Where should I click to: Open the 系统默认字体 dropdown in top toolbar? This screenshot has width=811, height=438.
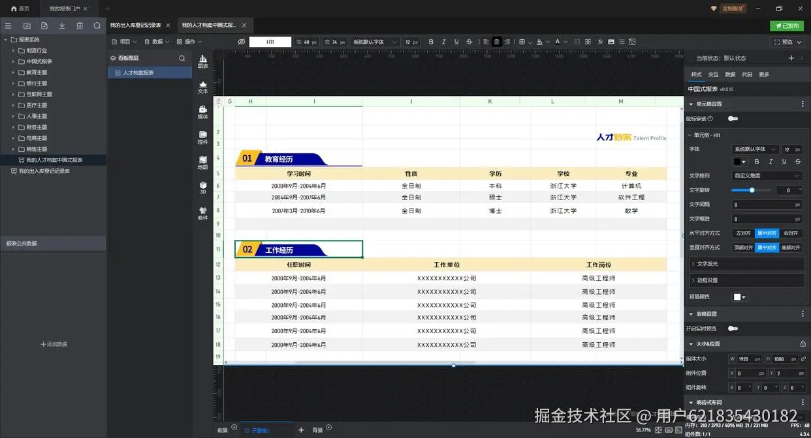pyautogui.click(x=375, y=42)
